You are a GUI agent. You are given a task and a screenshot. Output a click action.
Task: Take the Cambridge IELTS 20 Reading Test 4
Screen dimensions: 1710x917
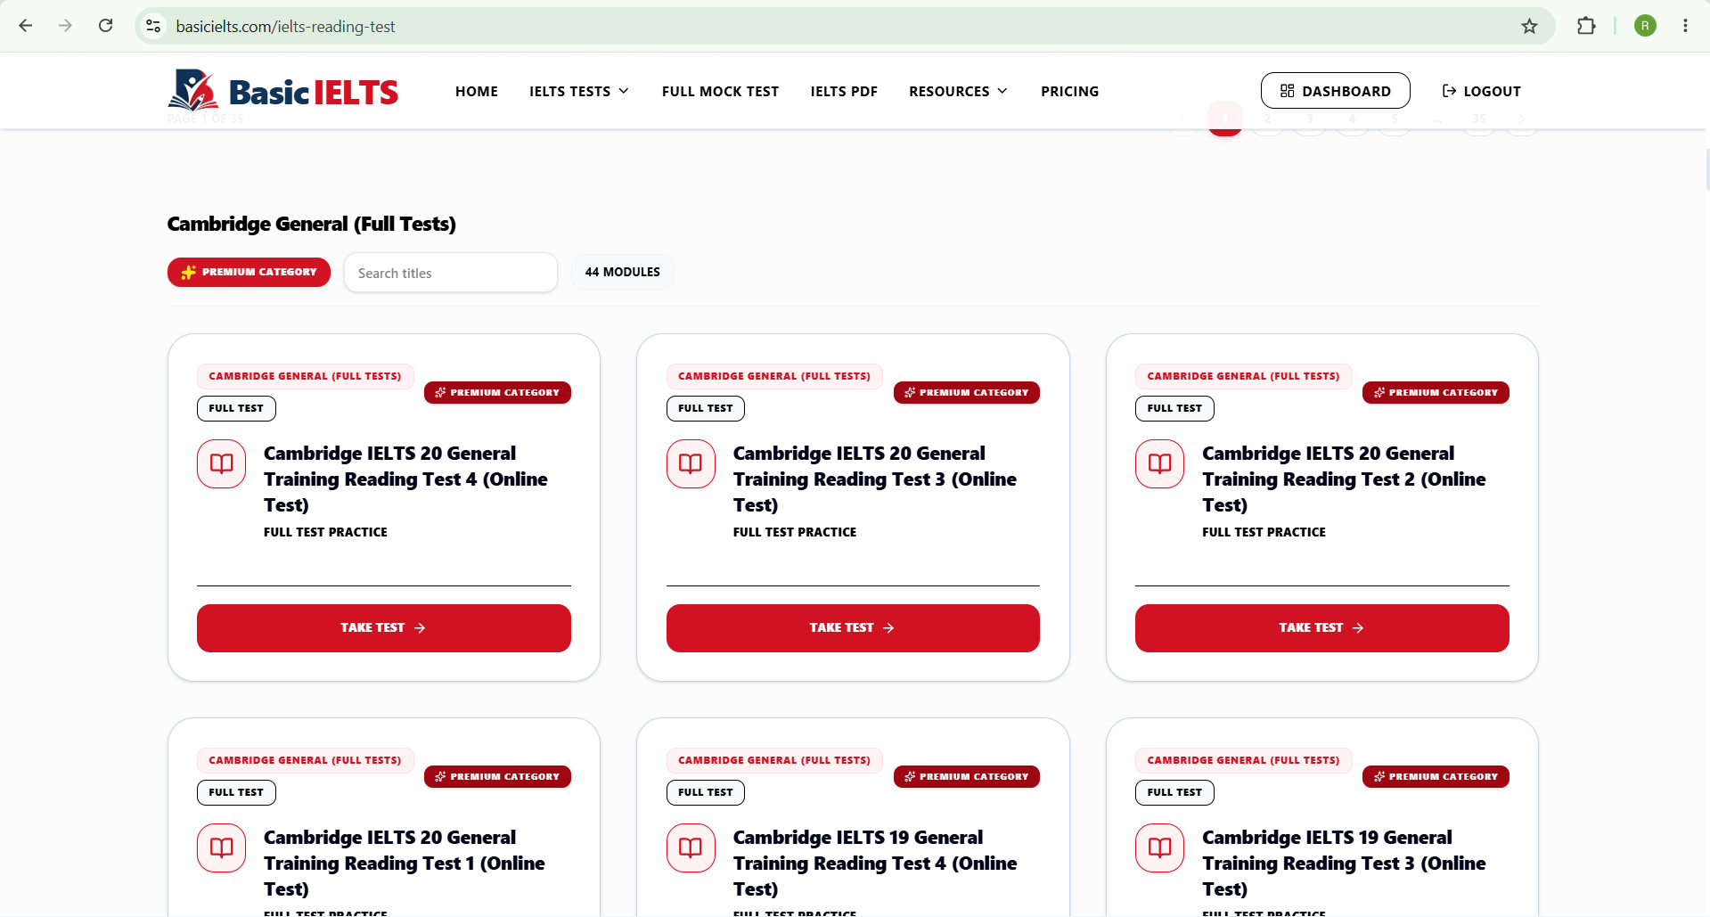click(383, 628)
